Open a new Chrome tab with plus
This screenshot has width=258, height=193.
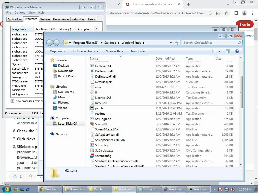pyautogui.click(x=188, y=4)
